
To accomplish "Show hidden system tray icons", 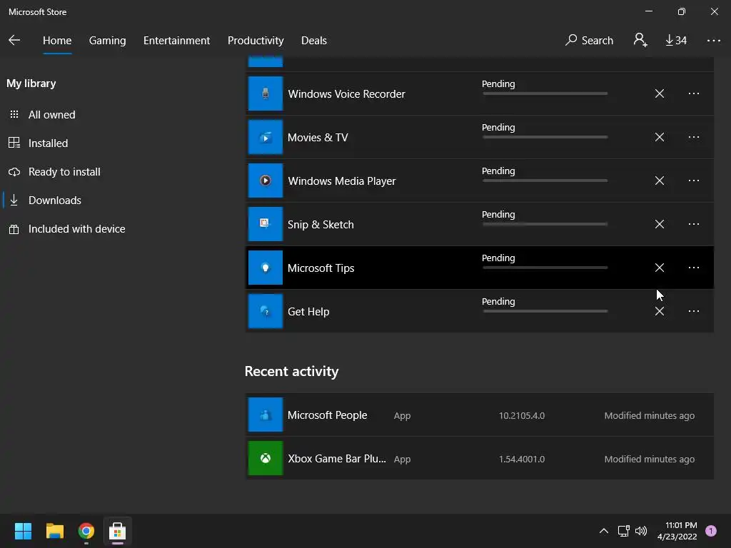I will (604, 531).
